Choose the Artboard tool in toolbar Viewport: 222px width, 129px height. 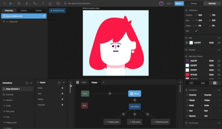click(x=19, y=4)
